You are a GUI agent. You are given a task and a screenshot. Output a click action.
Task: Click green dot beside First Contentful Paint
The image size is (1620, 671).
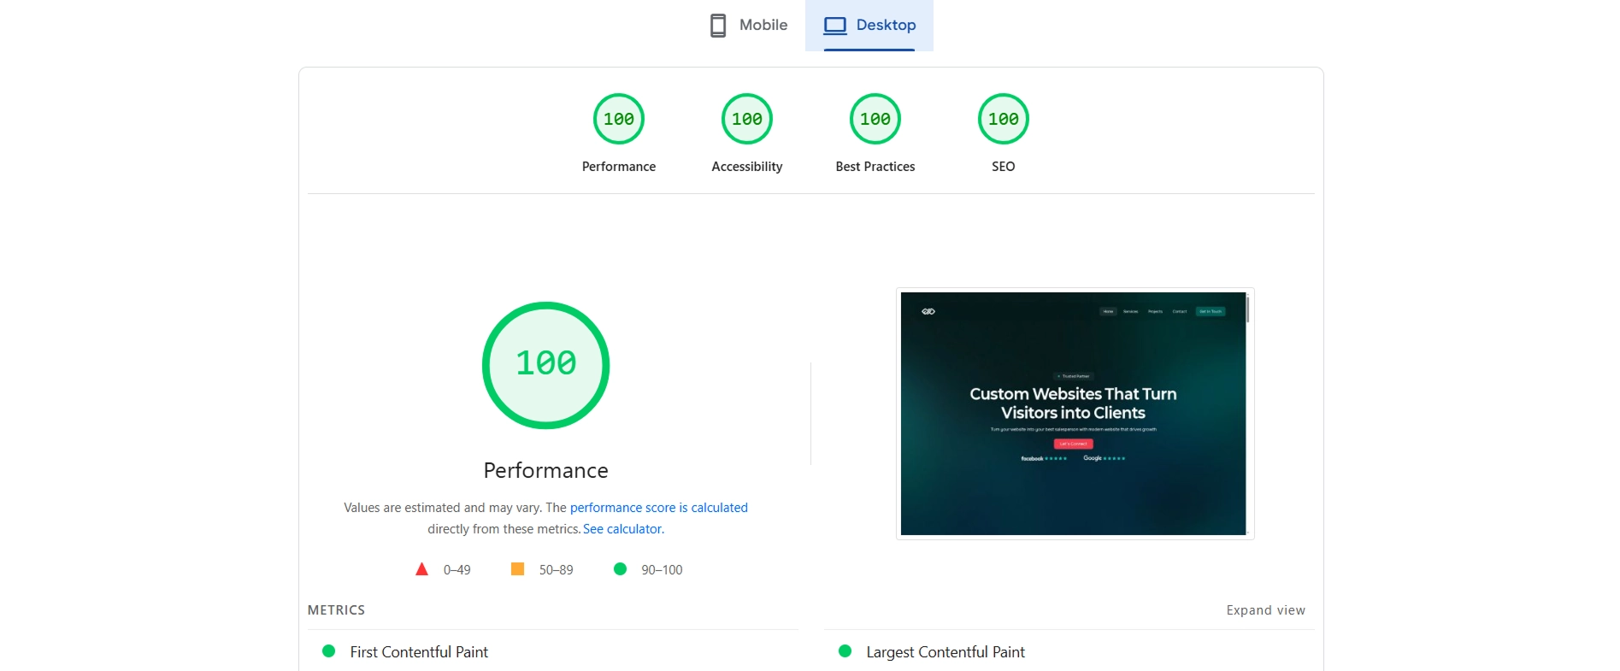pyautogui.click(x=328, y=651)
